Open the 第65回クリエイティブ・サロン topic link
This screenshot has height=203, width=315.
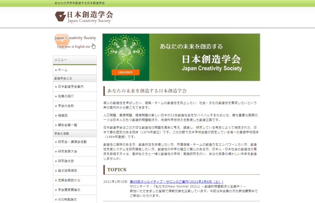[x=177, y=182]
